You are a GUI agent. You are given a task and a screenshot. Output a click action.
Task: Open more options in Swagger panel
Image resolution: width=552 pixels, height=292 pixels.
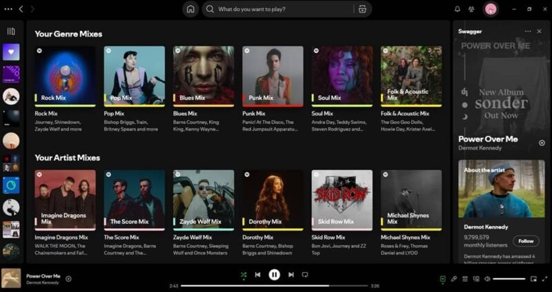(528, 31)
